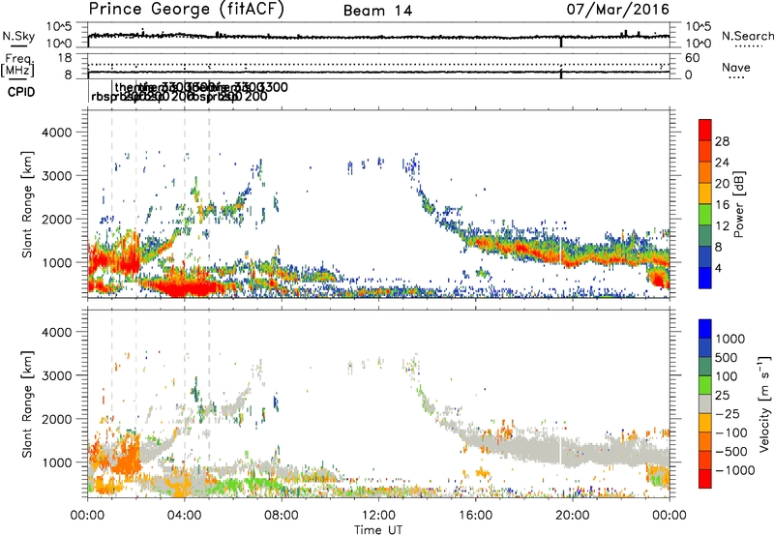Screen dimensions: 774x536
Task: Click the "Slant Range [km]" label of the velocity panel
Action: pyautogui.click(x=27, y=403)
